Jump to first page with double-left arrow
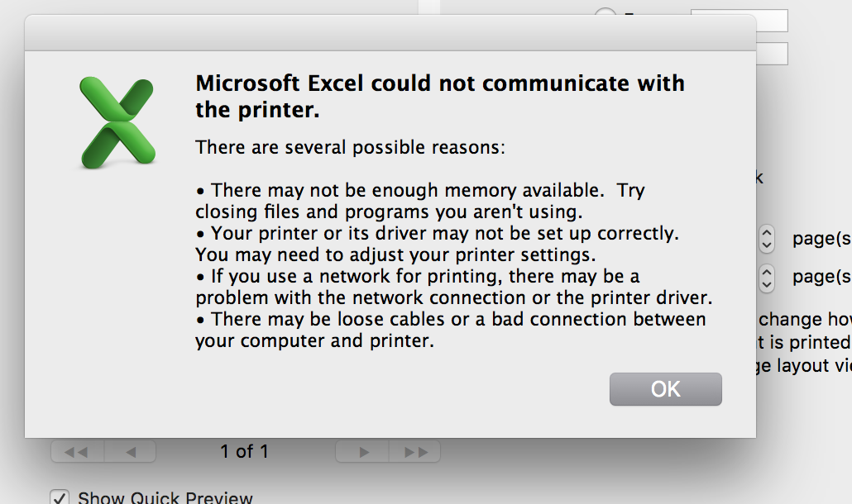Screen dimensions: 852x504 (x=76, y=452)
